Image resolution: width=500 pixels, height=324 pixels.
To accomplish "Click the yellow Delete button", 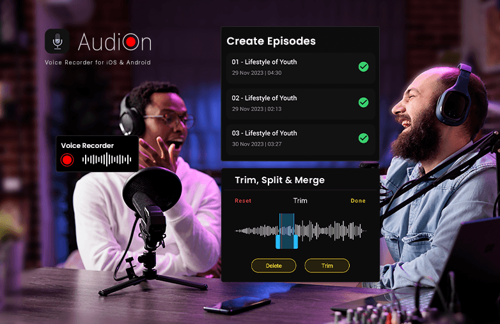I will pyautogui.click(x=274, y=265).
